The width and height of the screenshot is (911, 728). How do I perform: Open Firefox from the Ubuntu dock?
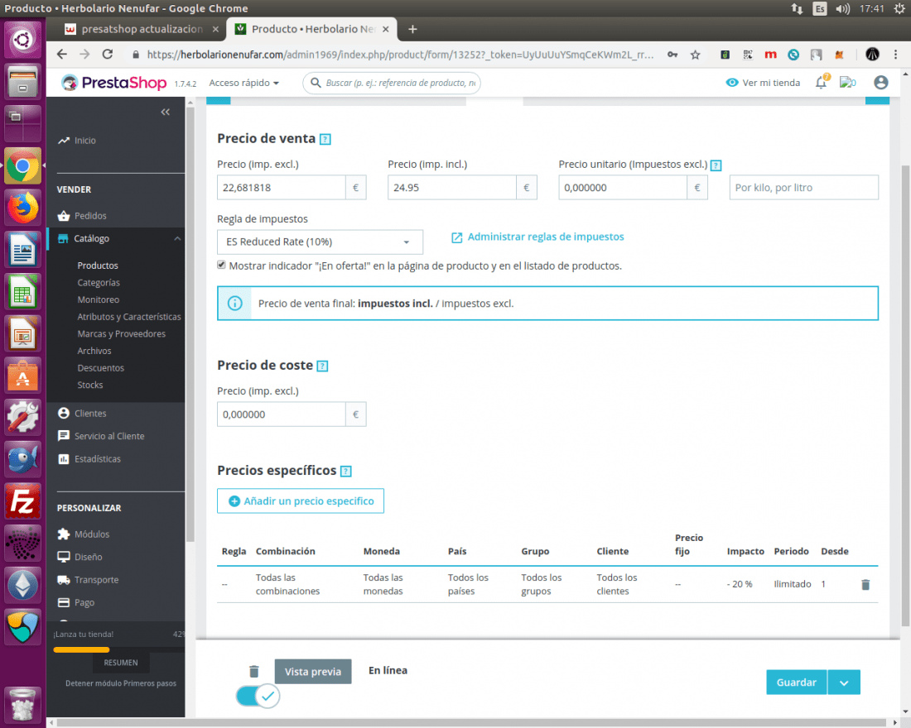click(22, 208)
